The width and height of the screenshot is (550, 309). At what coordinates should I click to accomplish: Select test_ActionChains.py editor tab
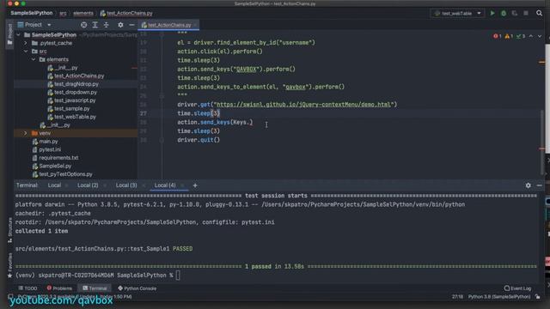(169, 25)
